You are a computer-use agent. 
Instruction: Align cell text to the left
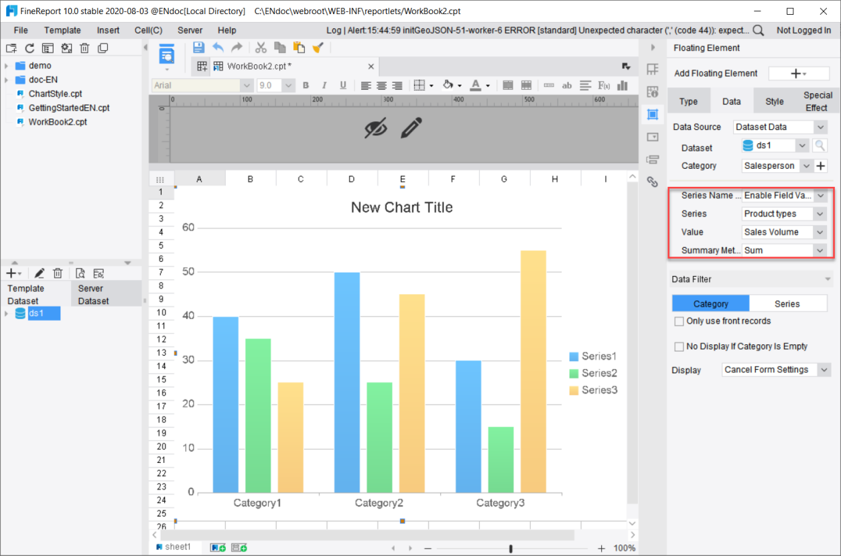pyautogui.click(x=366, y=85)
